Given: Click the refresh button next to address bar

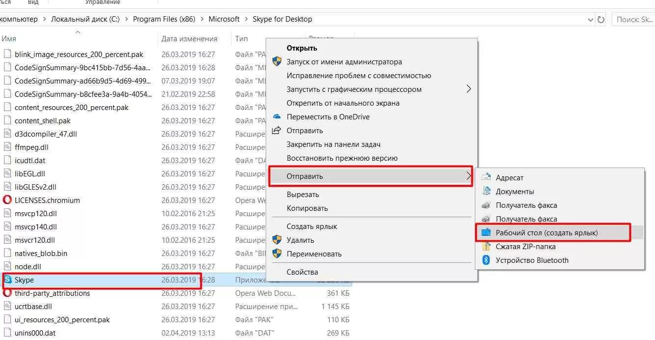Looking at the screenshot, I should point(601,19).
